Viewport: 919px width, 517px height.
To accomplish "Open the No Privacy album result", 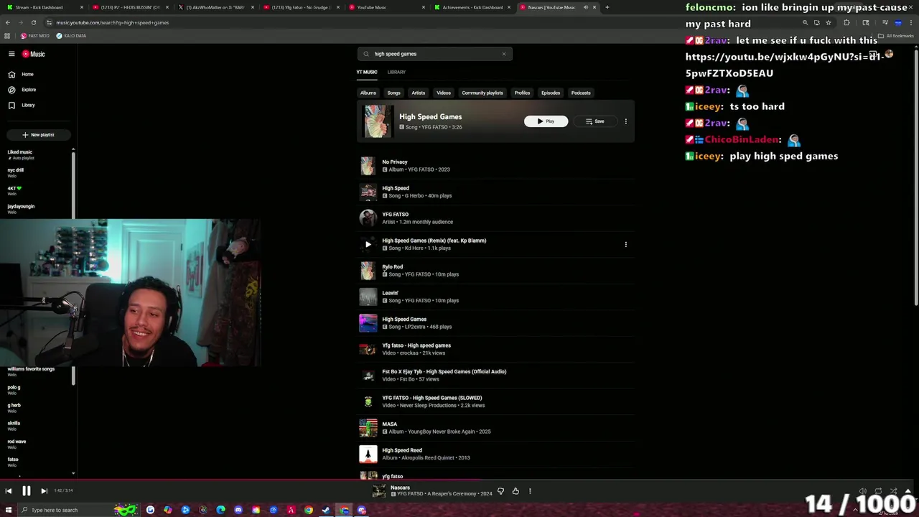I will click(495, 166).
